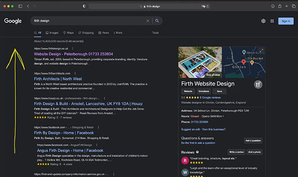Switch to the Images tab

[x=52, y=33]
